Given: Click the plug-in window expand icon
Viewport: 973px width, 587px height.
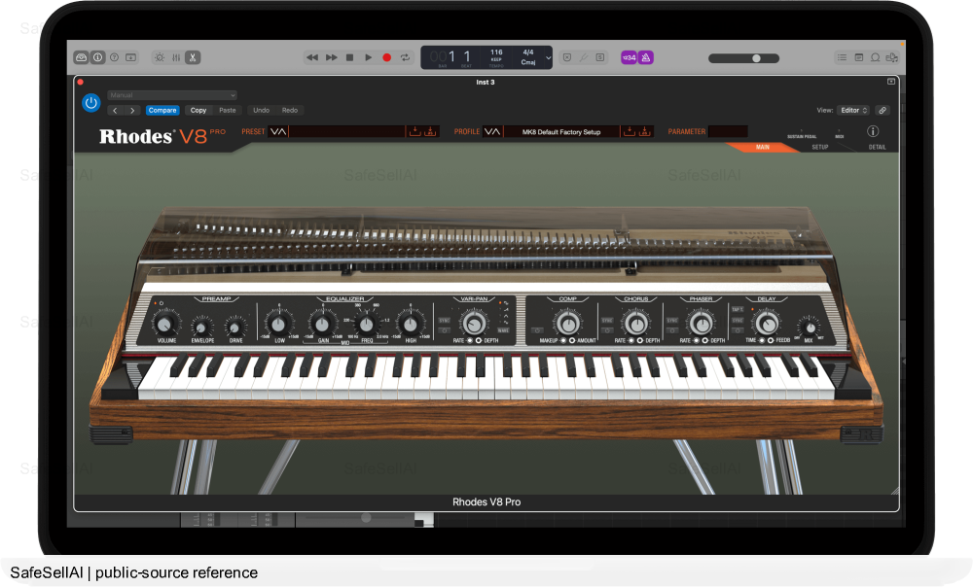Looking at the screenshot, I should coord(891,82).
